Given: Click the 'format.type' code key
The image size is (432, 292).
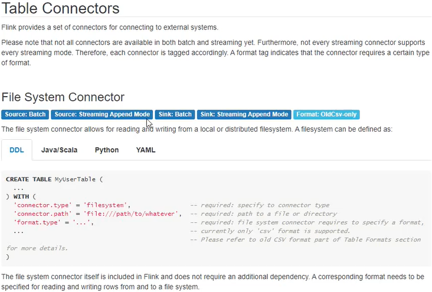Looking at the screenshot, I should pyautogui.click(x=37, y=222).
